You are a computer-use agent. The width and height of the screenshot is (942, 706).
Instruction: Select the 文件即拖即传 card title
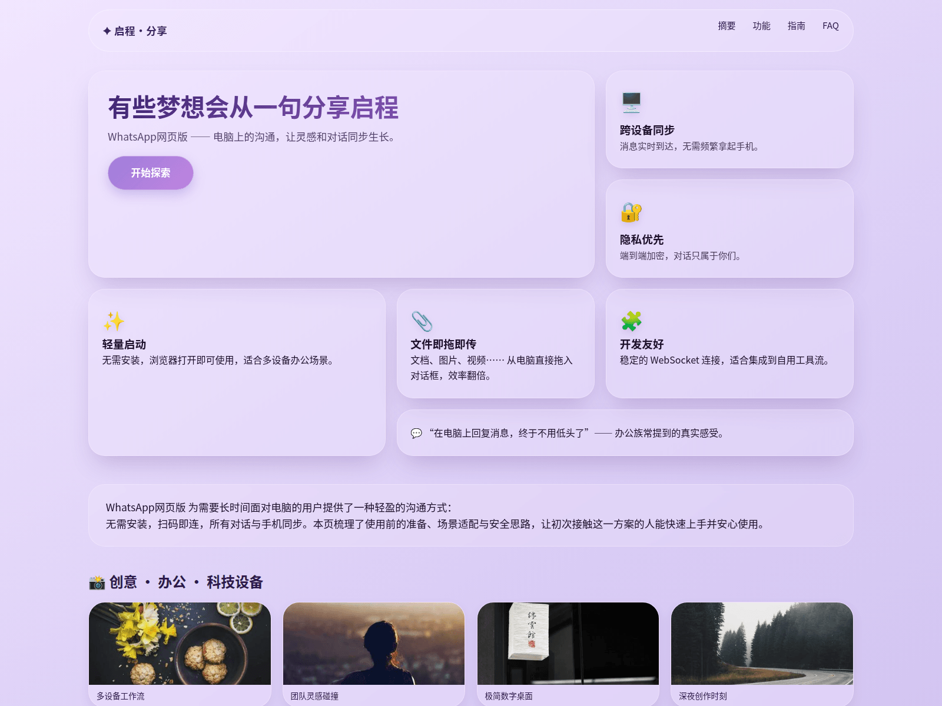coord(443,345)
